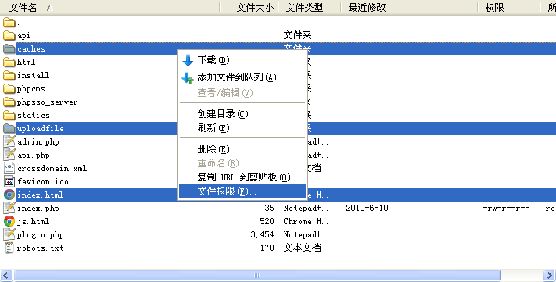The image size is (556, 282).
Task: Sort by the 文件名 column header
Action: pos(110,8)
